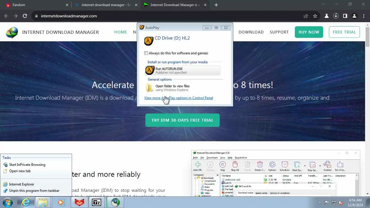
Task: Click the Grabber icon in IDM screenshot
Action: pyautogui.click(x=328, y=166)
